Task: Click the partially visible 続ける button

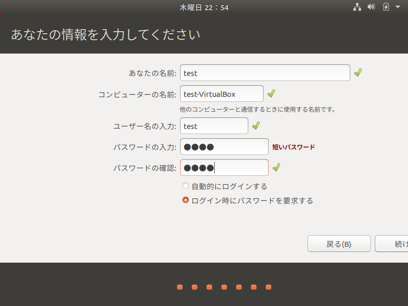Action: 391,244
